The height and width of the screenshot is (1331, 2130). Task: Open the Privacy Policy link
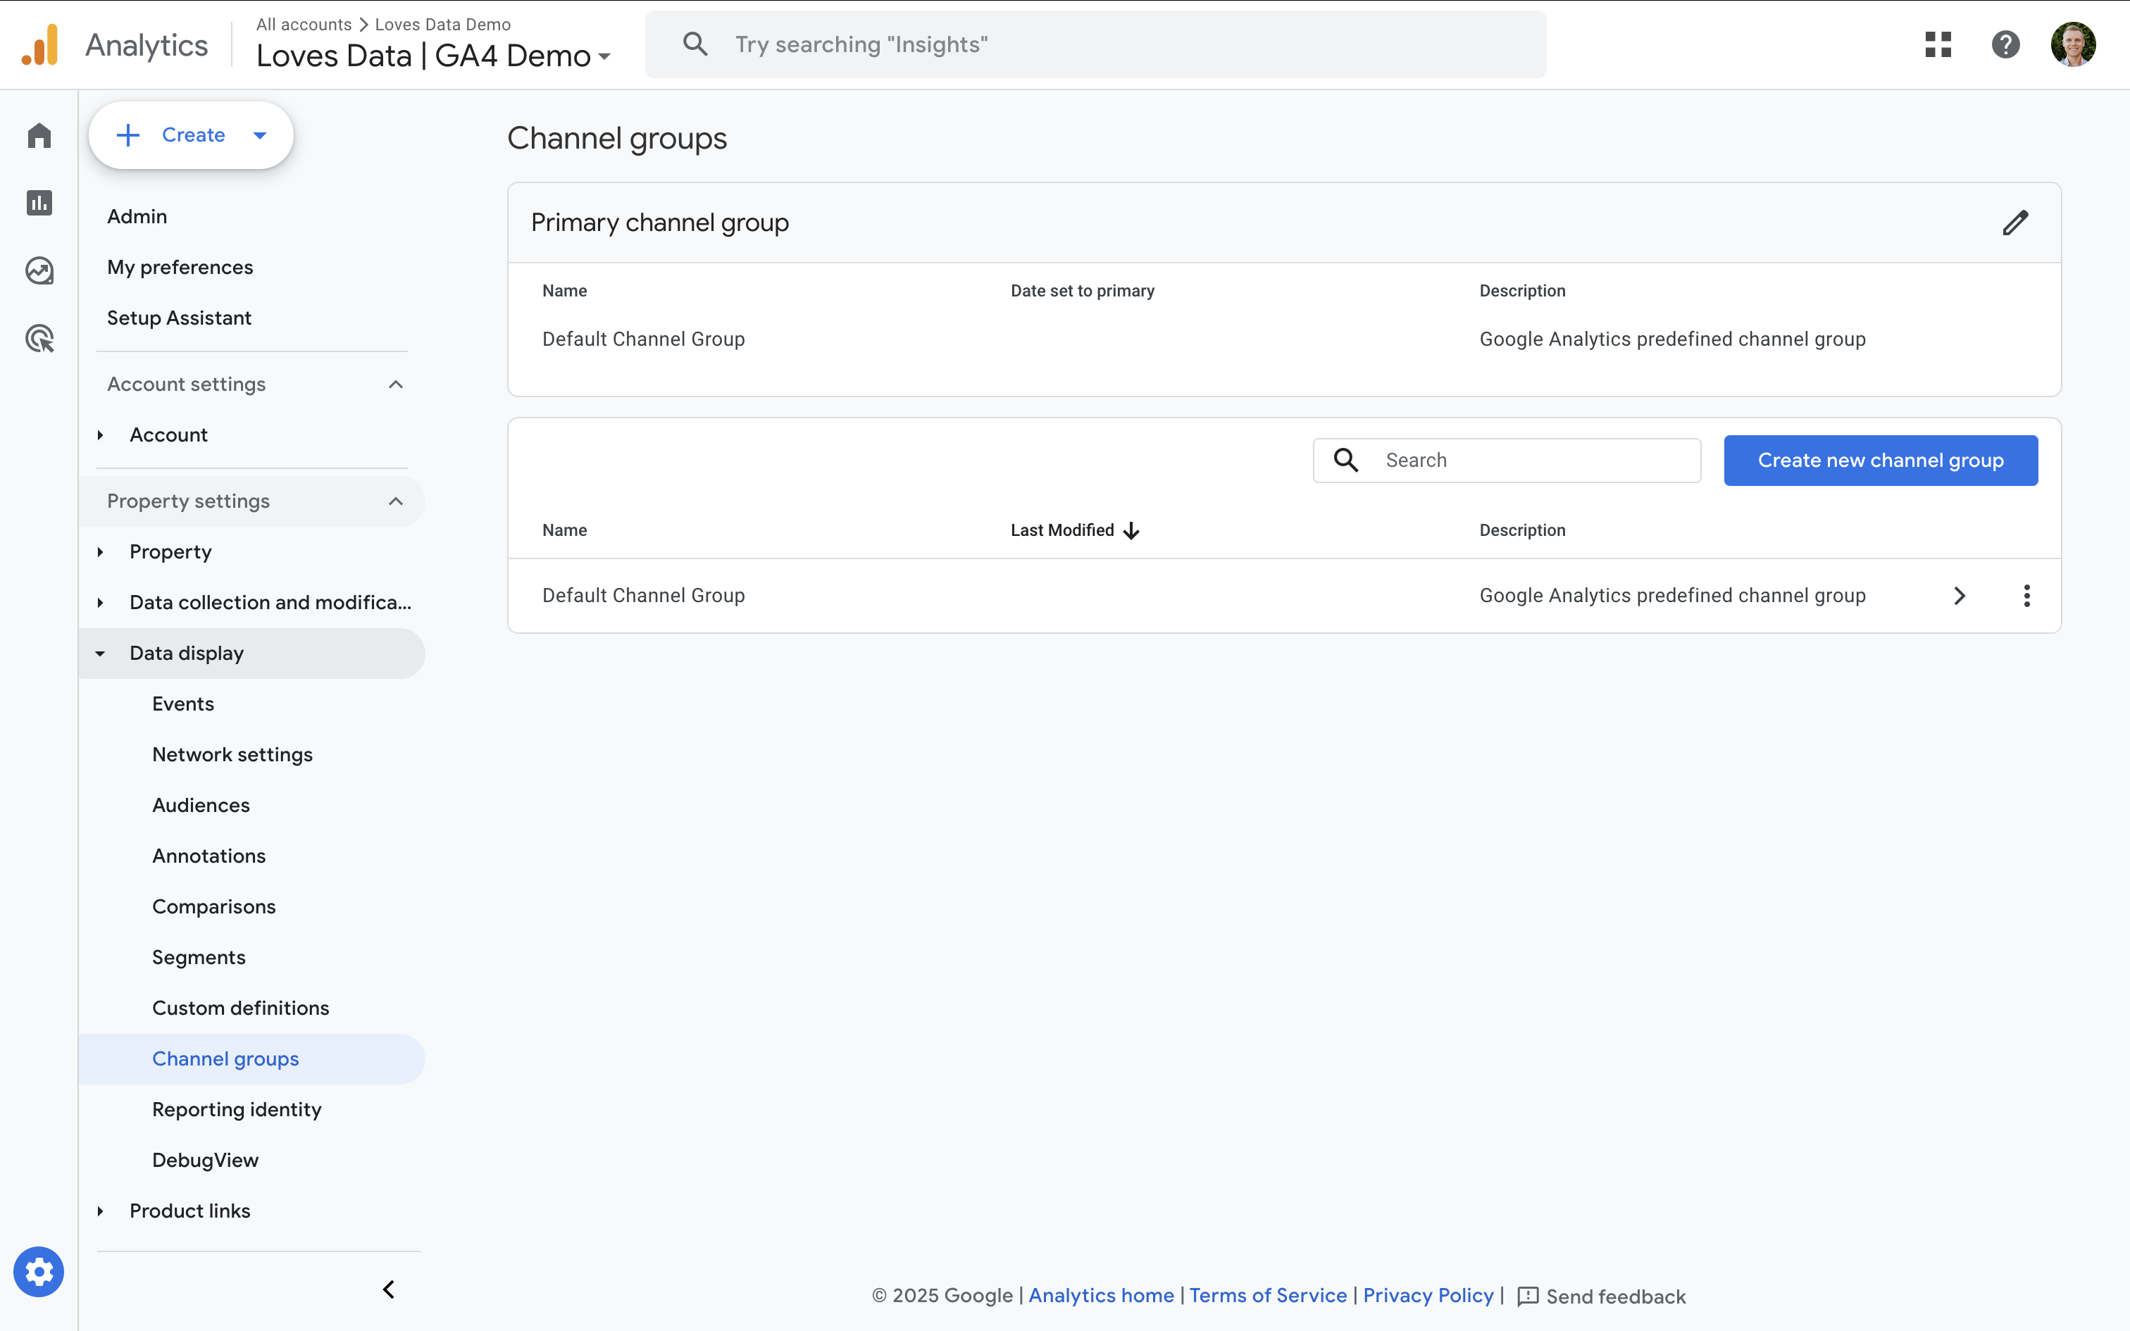(x=1428, y=1296)
